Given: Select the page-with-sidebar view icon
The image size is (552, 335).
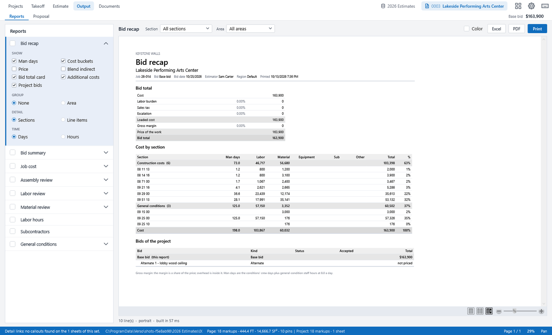Looking at the screenshot, I should 489,311.
